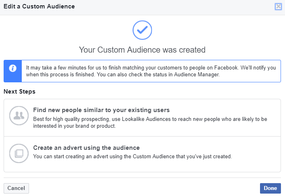
Task: Click the blue checkmark success icon
Action: [x=142, y=30]
